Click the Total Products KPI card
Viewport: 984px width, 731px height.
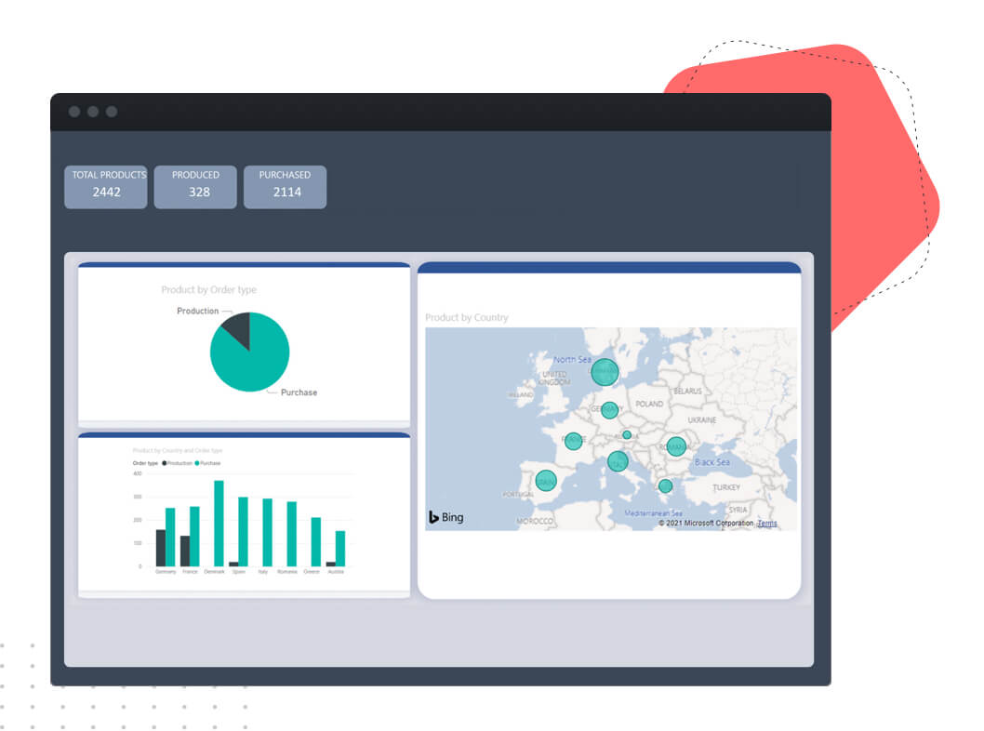click(105, 187)
